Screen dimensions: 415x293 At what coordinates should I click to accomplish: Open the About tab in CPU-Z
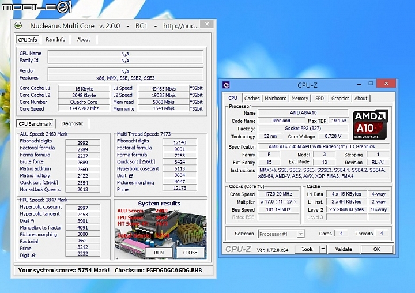361,98
